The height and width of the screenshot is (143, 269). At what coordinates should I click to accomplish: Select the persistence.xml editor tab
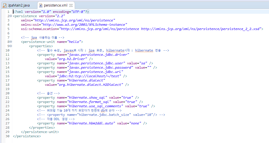click(x=56, y=5)
